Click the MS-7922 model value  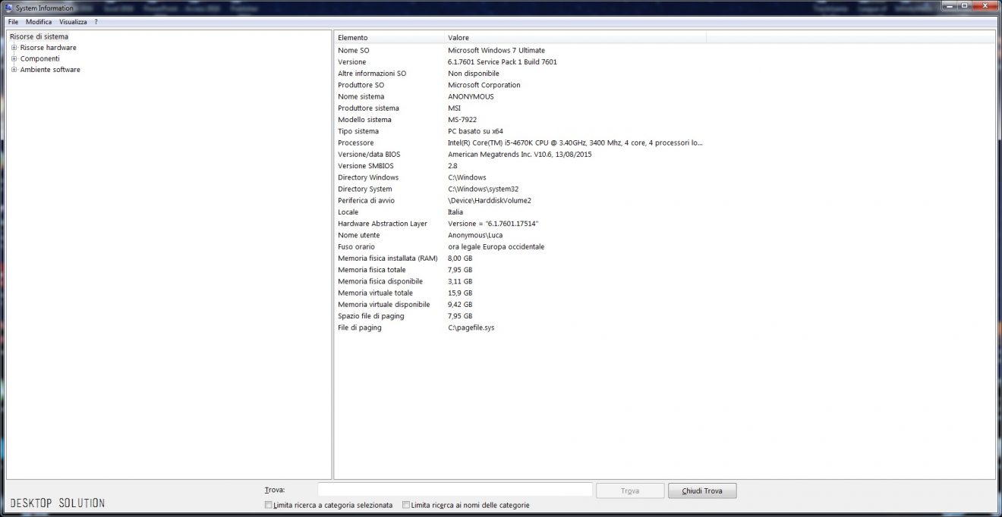[464, 120]
